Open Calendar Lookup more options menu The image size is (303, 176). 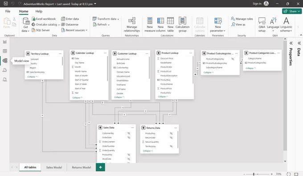pos(105,53)
